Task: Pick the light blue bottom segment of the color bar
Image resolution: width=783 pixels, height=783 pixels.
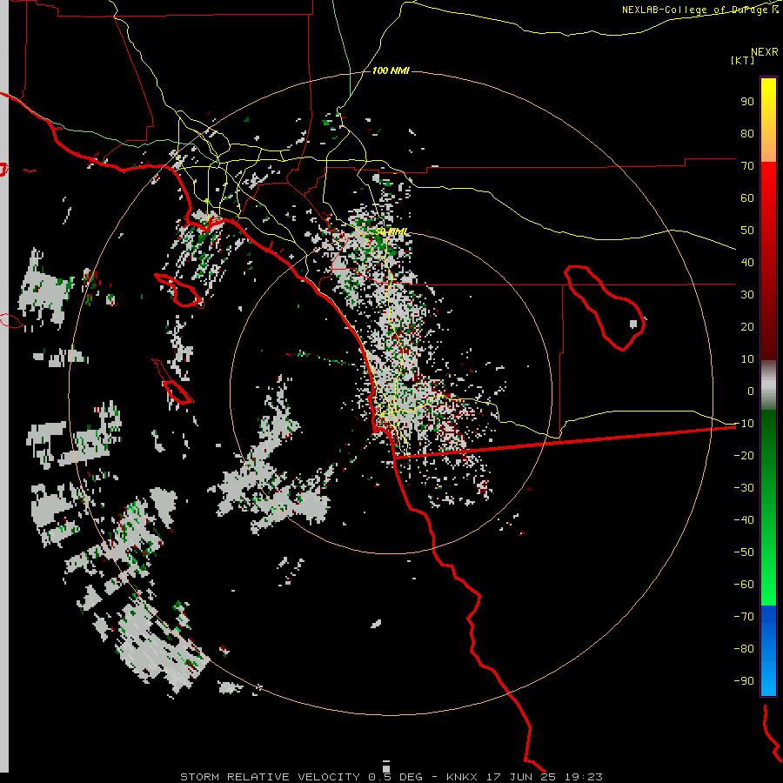Action: 768,674
